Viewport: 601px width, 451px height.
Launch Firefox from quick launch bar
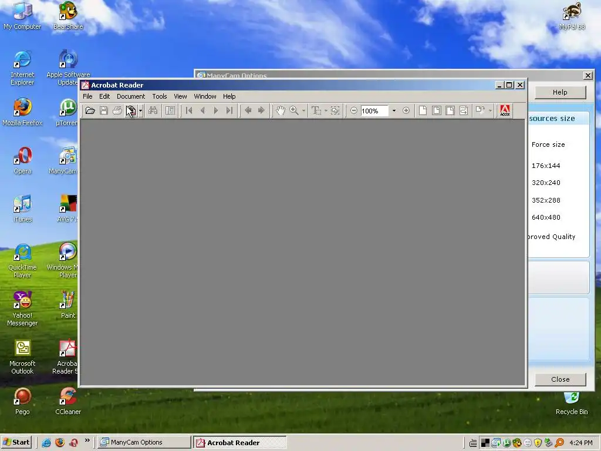coord(60,443)
